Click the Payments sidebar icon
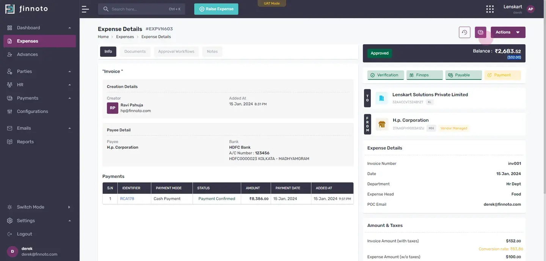546x261 pixels. (x=10, y=98)
